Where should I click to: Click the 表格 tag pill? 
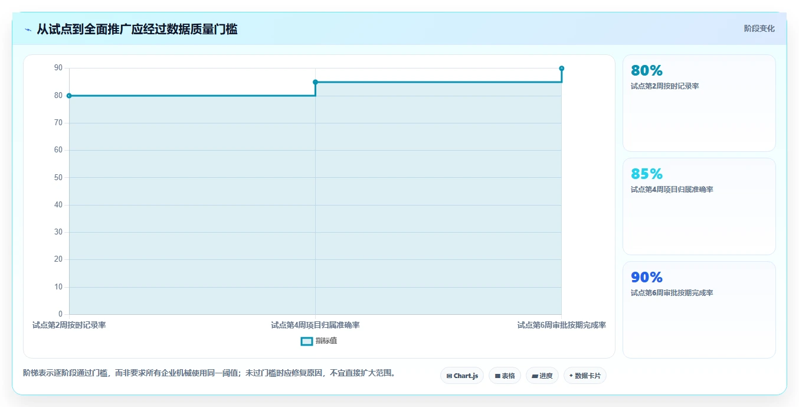[505, 376]
